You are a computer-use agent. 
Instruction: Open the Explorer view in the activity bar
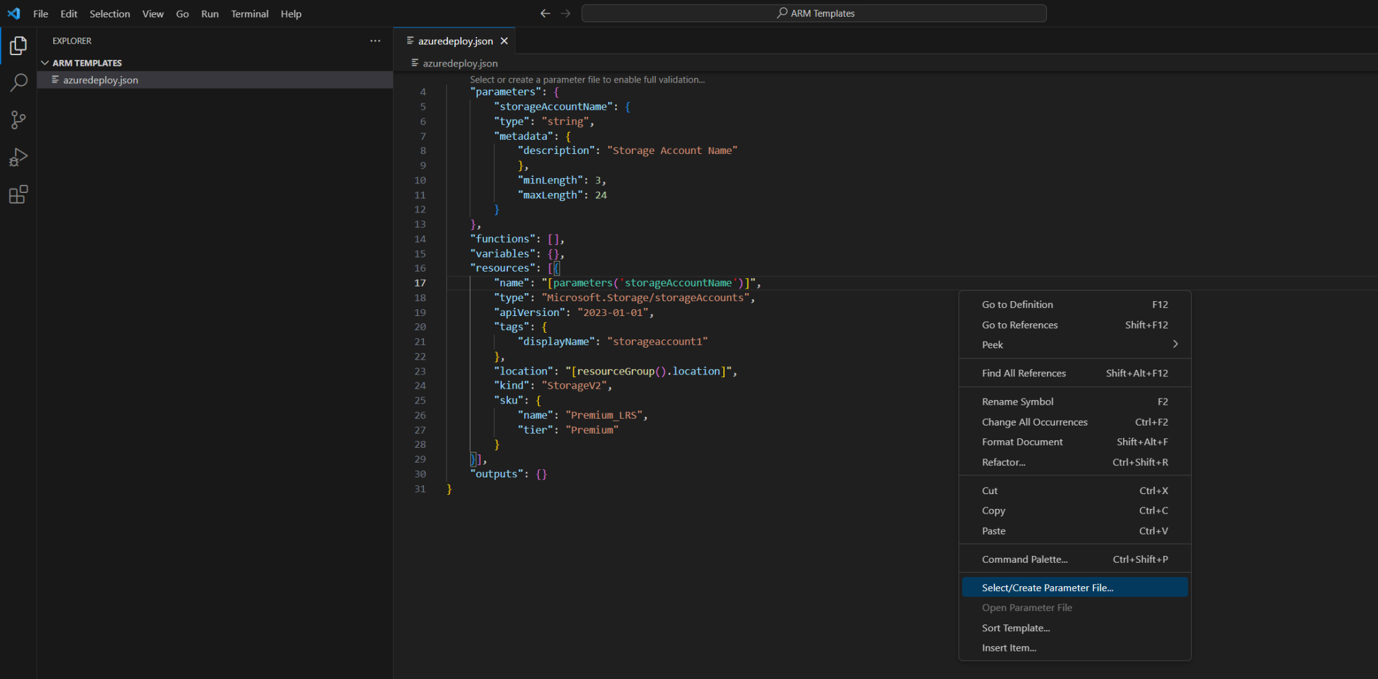[18, 46]
